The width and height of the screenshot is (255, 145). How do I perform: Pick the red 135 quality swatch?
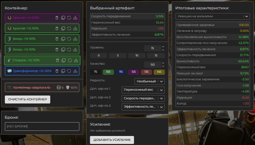(146, 72)
